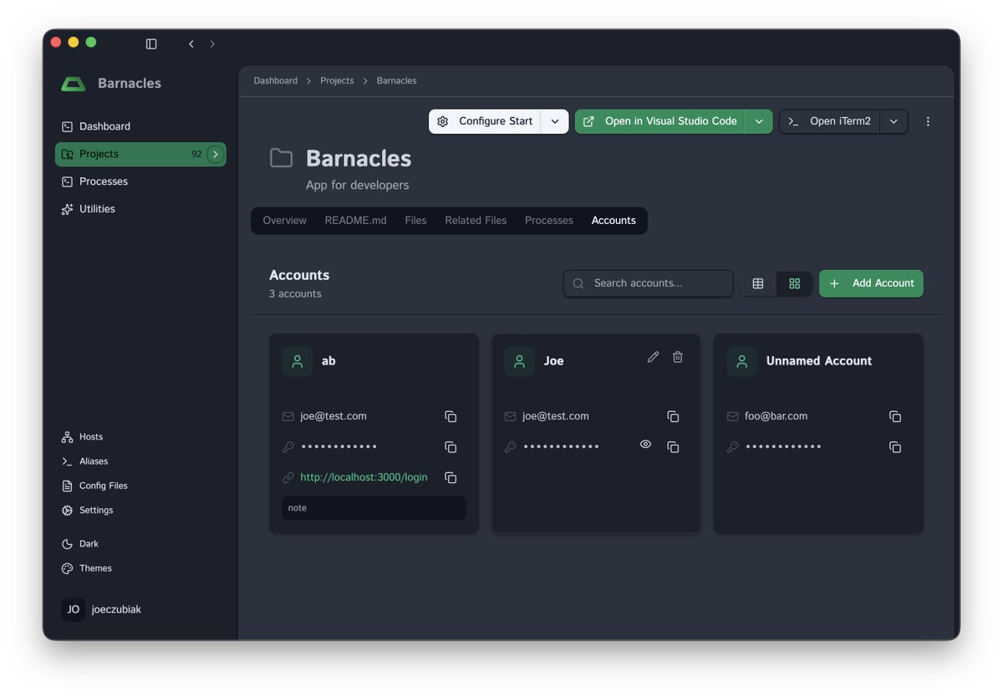Image resolution: width=1003 pixels, height=697 pixels.
Task: Copy the ab account login URL
Action: [x=451, y=478]
